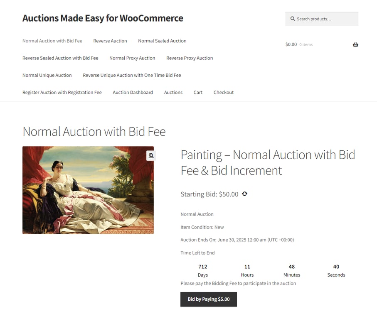
Task: Click the Search products input field
Action: tap(324, 19)
